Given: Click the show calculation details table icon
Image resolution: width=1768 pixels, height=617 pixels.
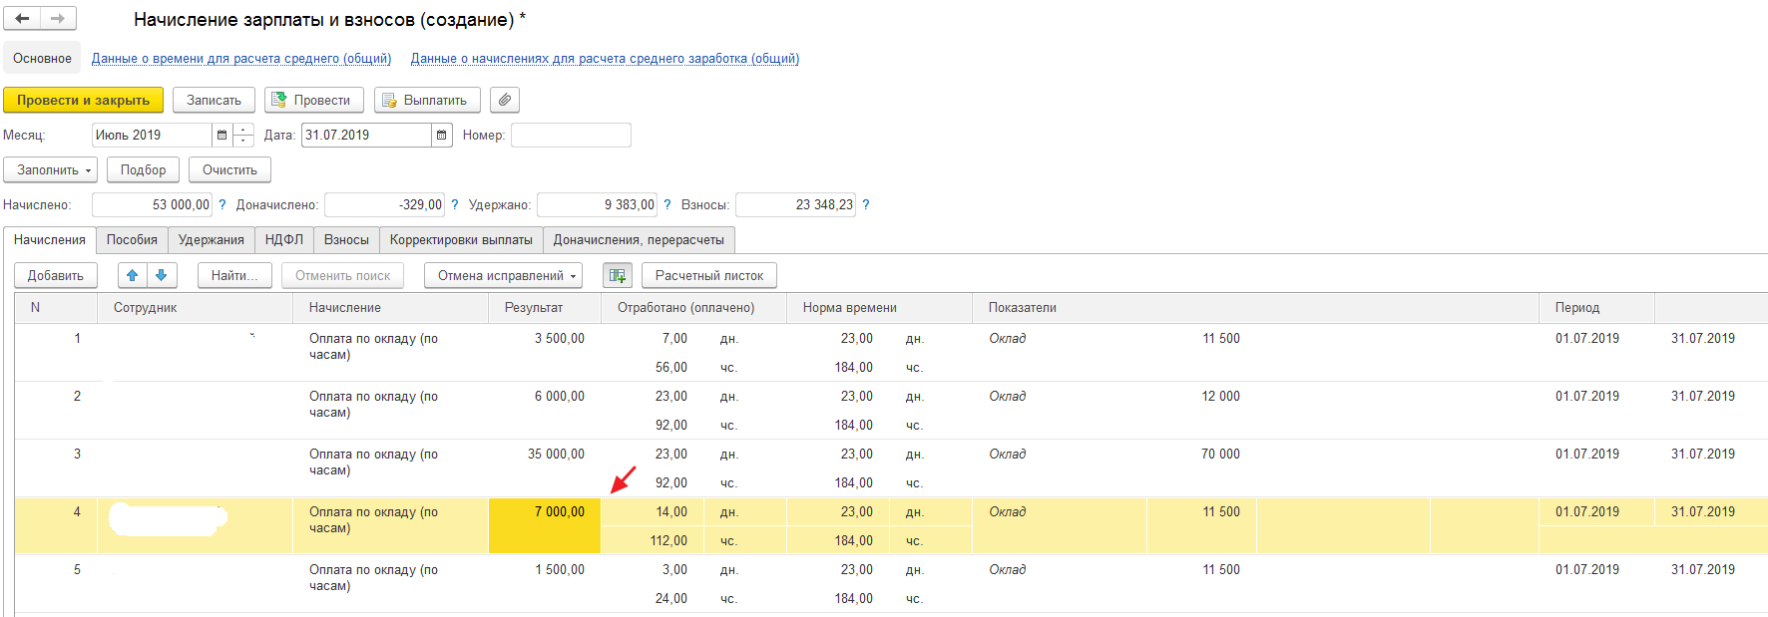Looking at the screenshot, I should click(618, 275).
